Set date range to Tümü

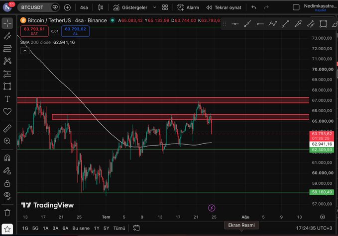[x=119, y=228]
